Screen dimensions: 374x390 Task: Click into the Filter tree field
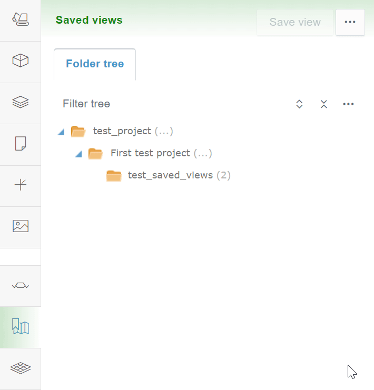(169, 104)
